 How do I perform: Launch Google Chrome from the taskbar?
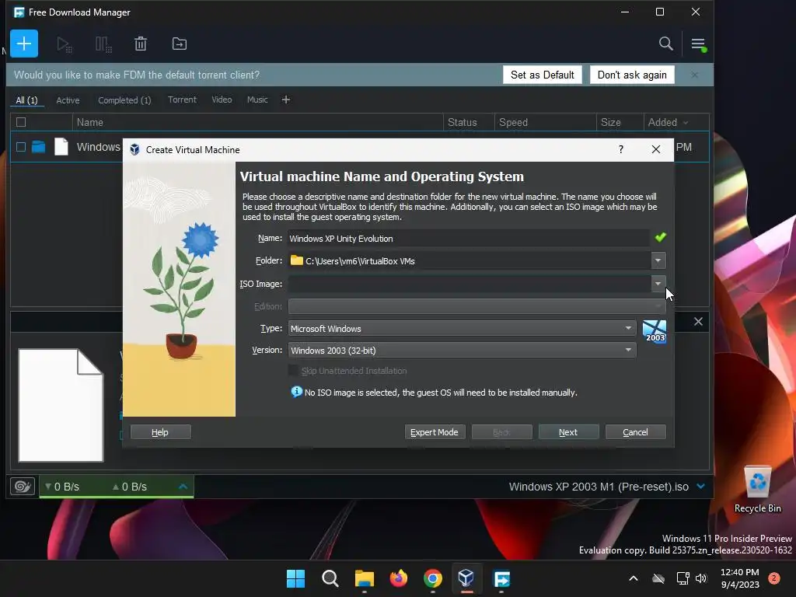click(x=432, y=578)
